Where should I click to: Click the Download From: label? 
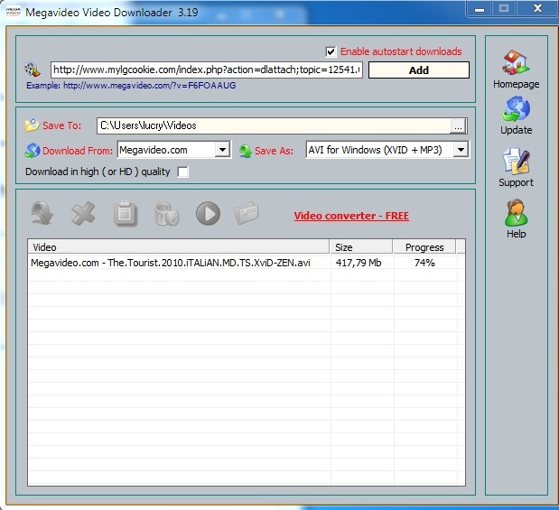tap(78, 151)
